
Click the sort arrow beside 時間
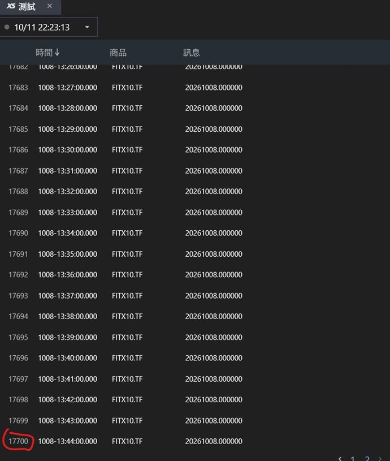pyautogui.click(x=57, y=53)
